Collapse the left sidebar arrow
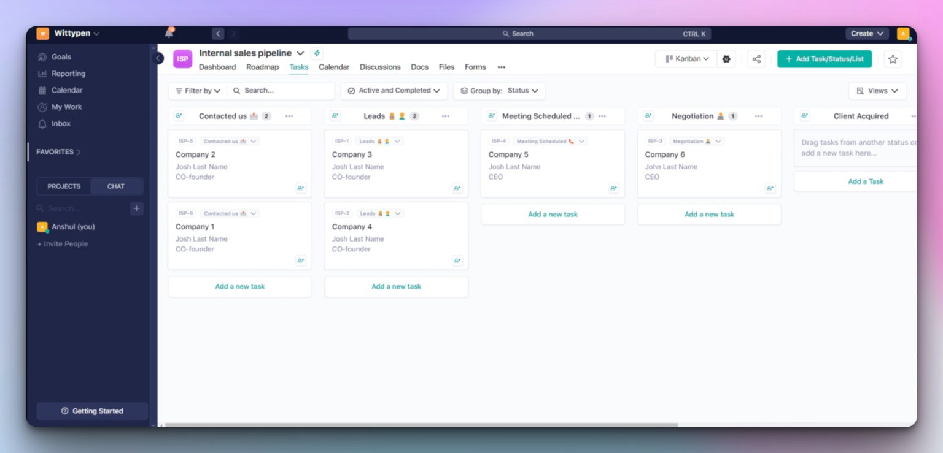Image resolution: width=943 pixels, height=453 pixels. click(158, 58)
